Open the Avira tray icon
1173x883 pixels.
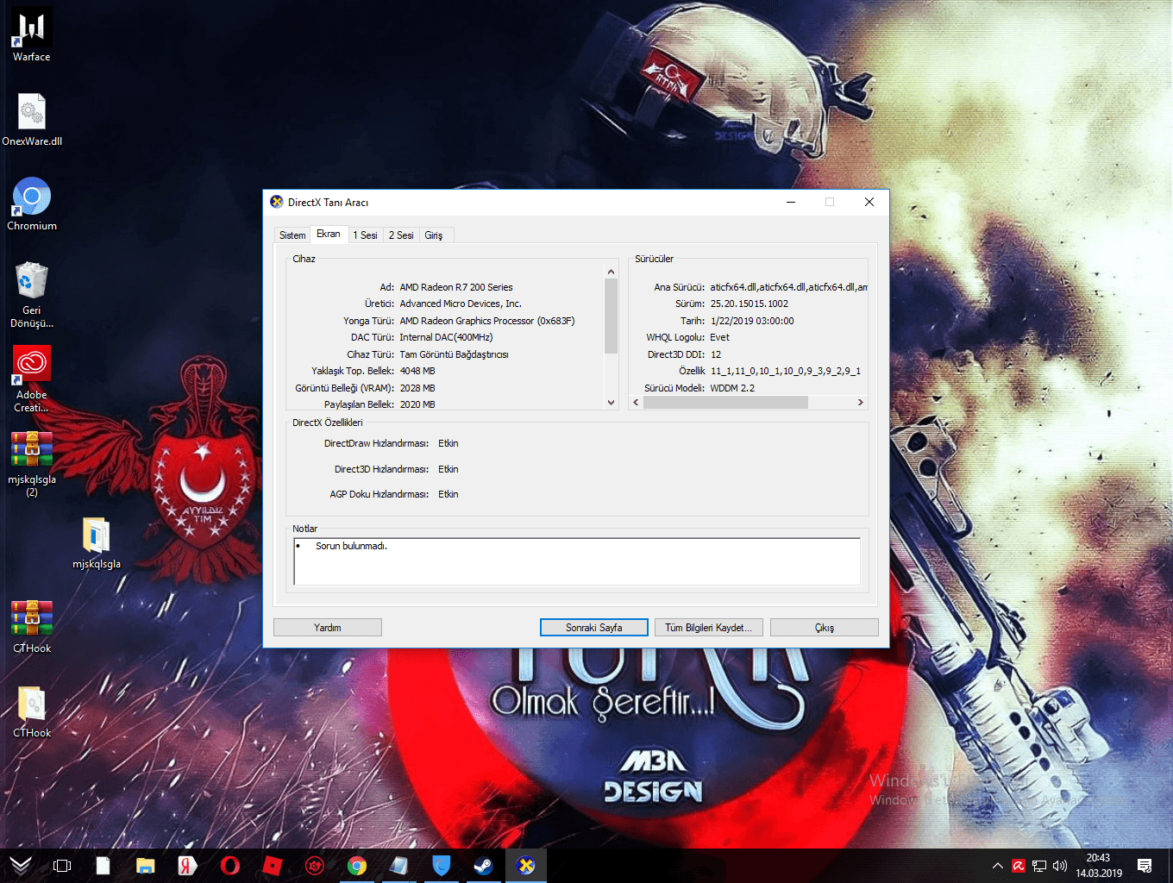(x=1019, y=866)
